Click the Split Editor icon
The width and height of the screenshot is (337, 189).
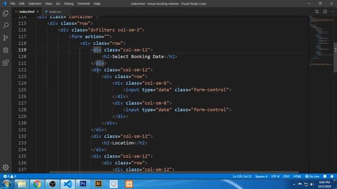tap(325, 12)
